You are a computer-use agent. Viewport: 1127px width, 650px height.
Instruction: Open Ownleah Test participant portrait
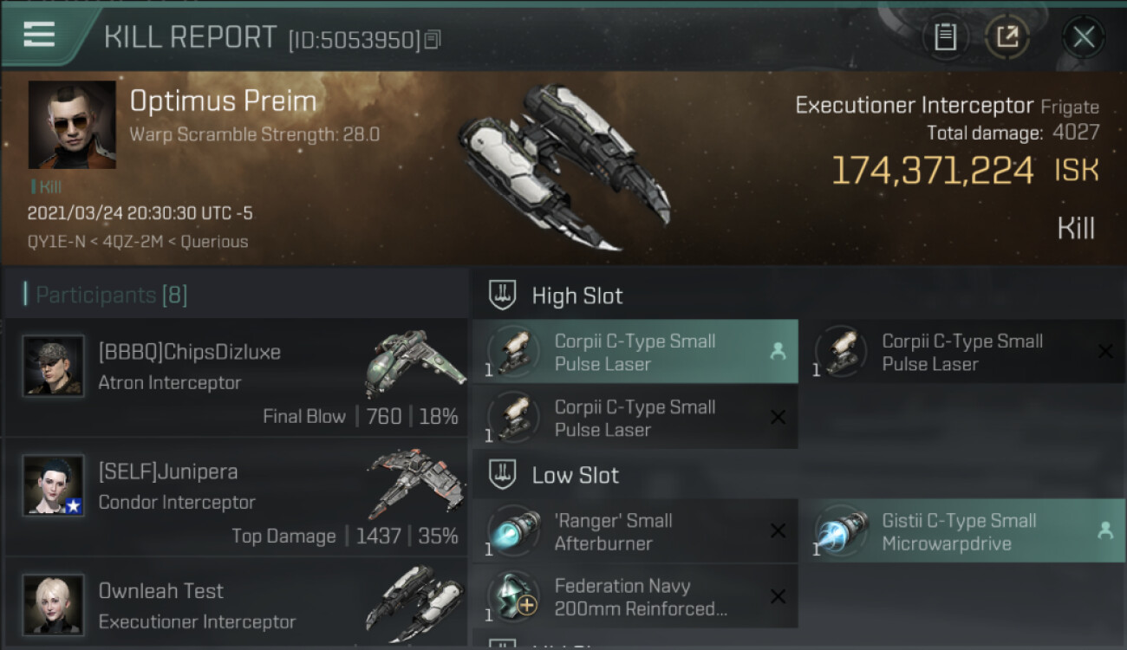[54, 605]
